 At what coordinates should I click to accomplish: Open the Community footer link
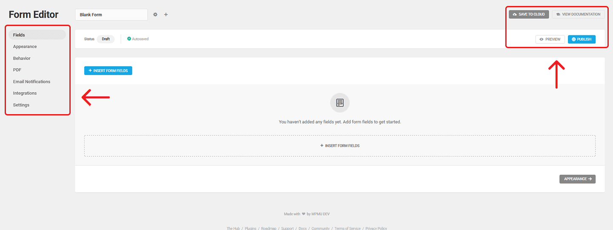coord(321,228)
